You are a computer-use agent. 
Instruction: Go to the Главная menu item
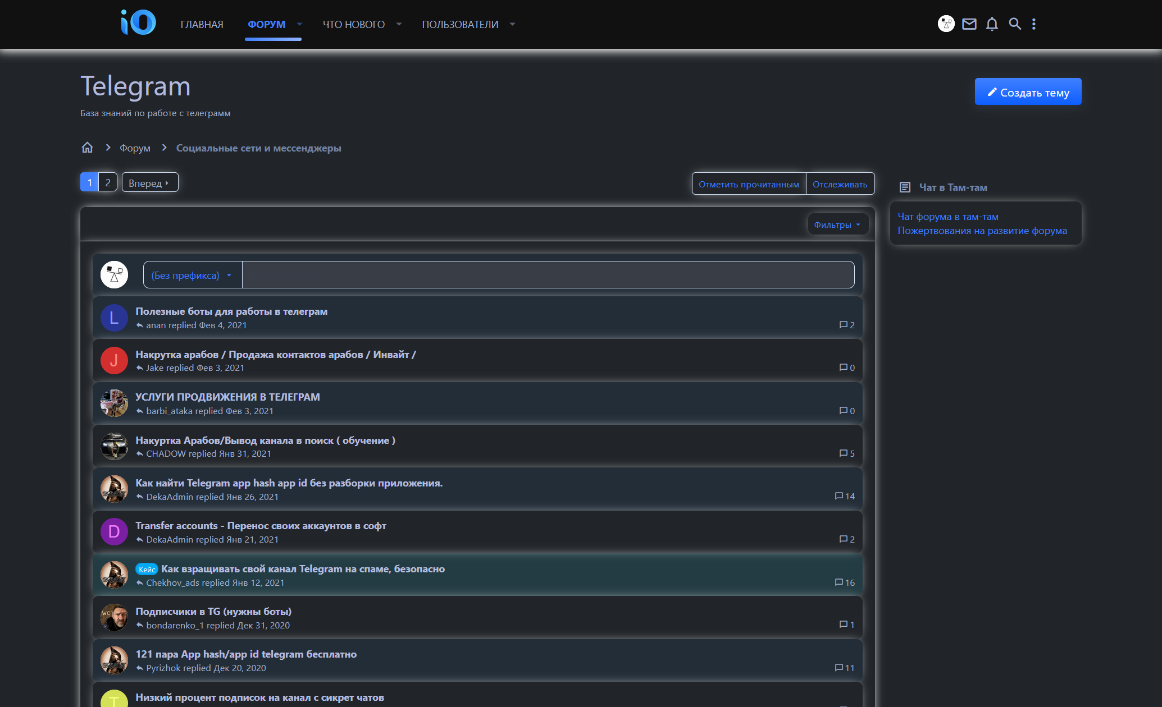(x=202, y=24)
